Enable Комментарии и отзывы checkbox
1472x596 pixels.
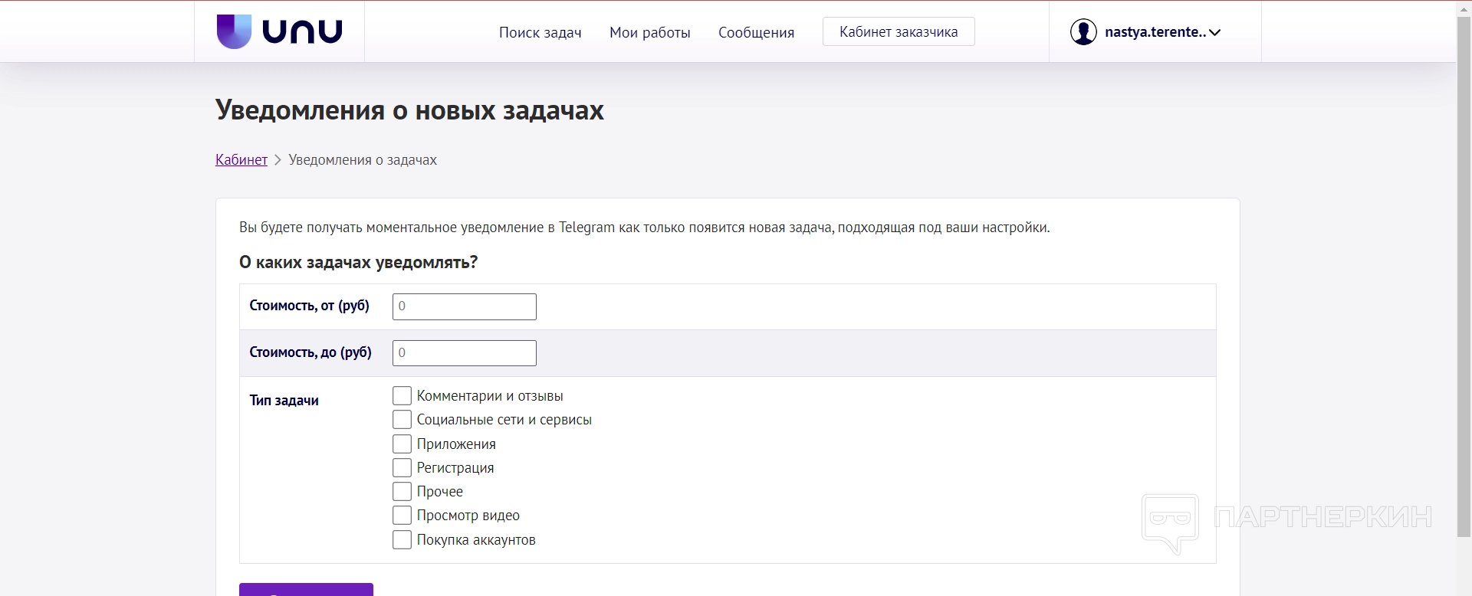click(x=402, y=395)
